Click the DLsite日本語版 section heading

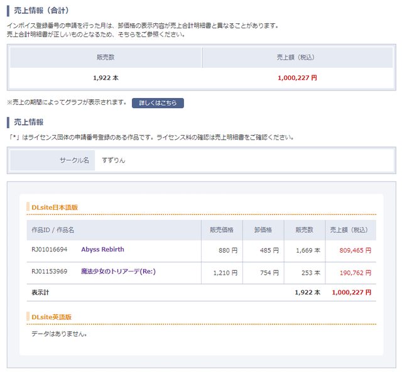[55, 207]
